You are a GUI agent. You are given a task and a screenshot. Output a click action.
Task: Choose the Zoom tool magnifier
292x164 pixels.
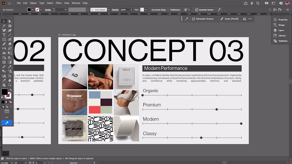[x=10, y=85]
